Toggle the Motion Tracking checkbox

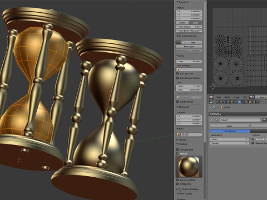tap(180, 189)
